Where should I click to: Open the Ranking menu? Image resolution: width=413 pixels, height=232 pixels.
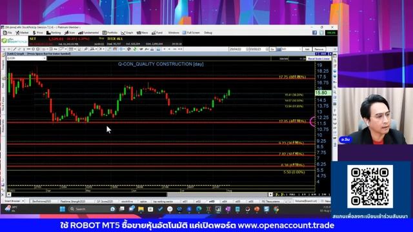(x=54, y=33)
